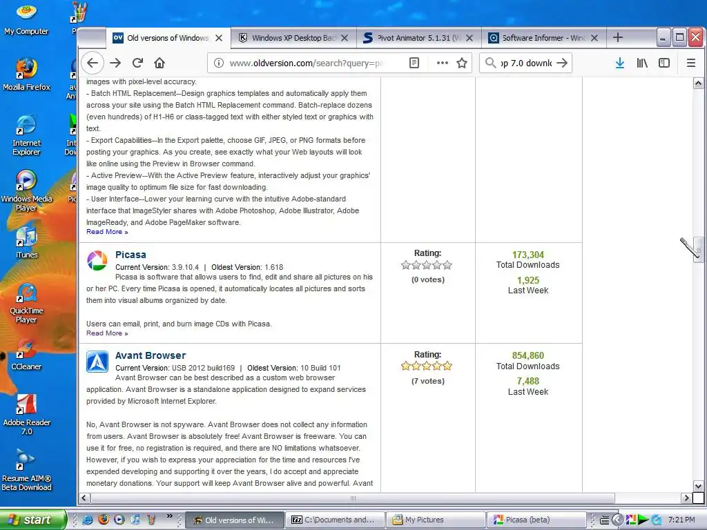Switch to Picasa (beta) taskbar button
The image size is (707, 530).
[x=536, y=520]
